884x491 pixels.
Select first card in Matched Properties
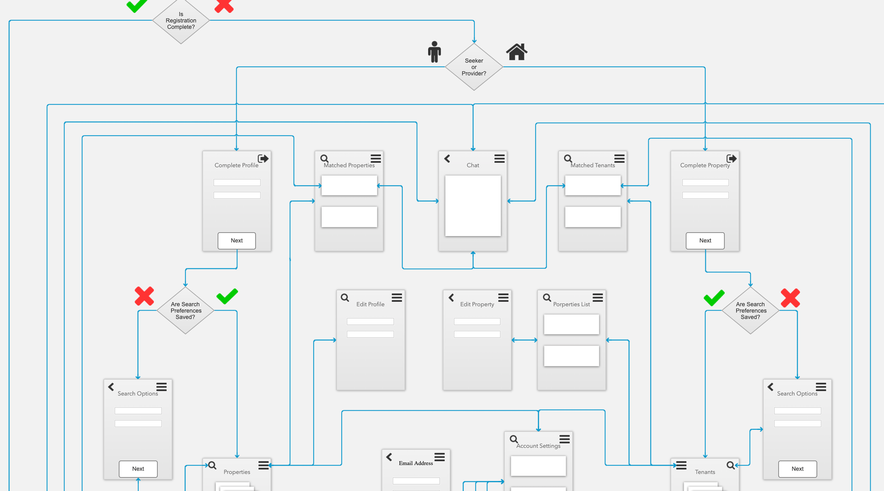(x=349, y=185)
